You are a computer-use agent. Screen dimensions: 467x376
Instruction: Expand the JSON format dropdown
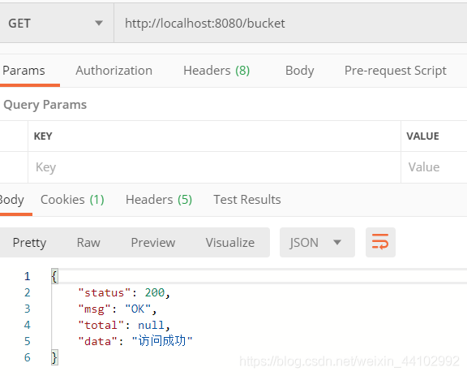tap(317, 242)
